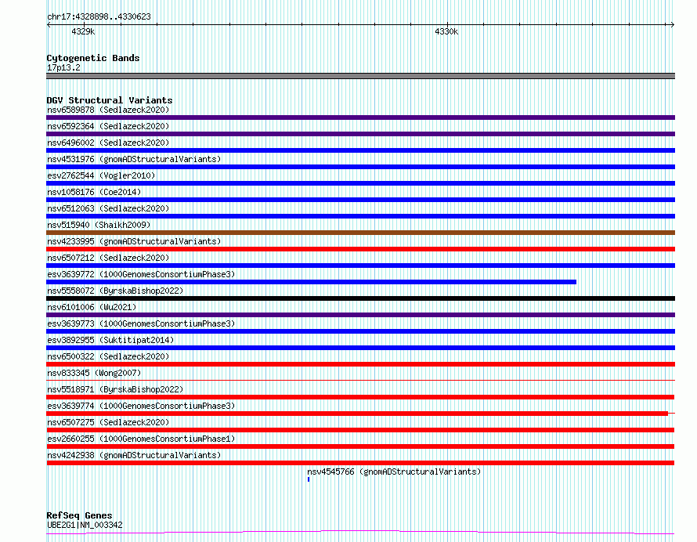Select nsv1058176 (Coe2014) variant label
Viewport: 697px width, 542px height.
(94, 192)
